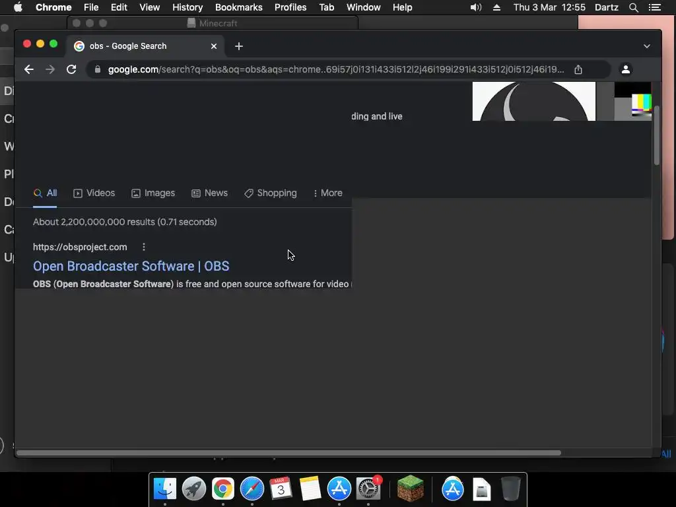676x507 pixels.
Task: Click the volume icon in menu bar
Action: point(475,7)
